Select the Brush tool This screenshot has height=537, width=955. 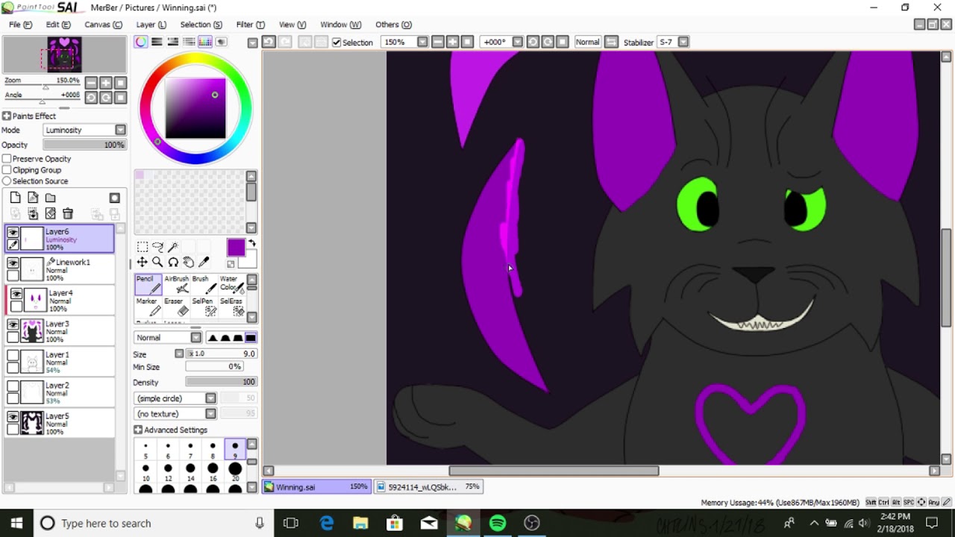point(203,284)
